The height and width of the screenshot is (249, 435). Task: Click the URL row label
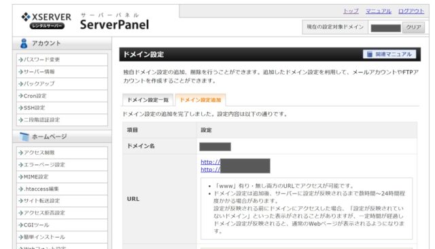coord(133,199)
